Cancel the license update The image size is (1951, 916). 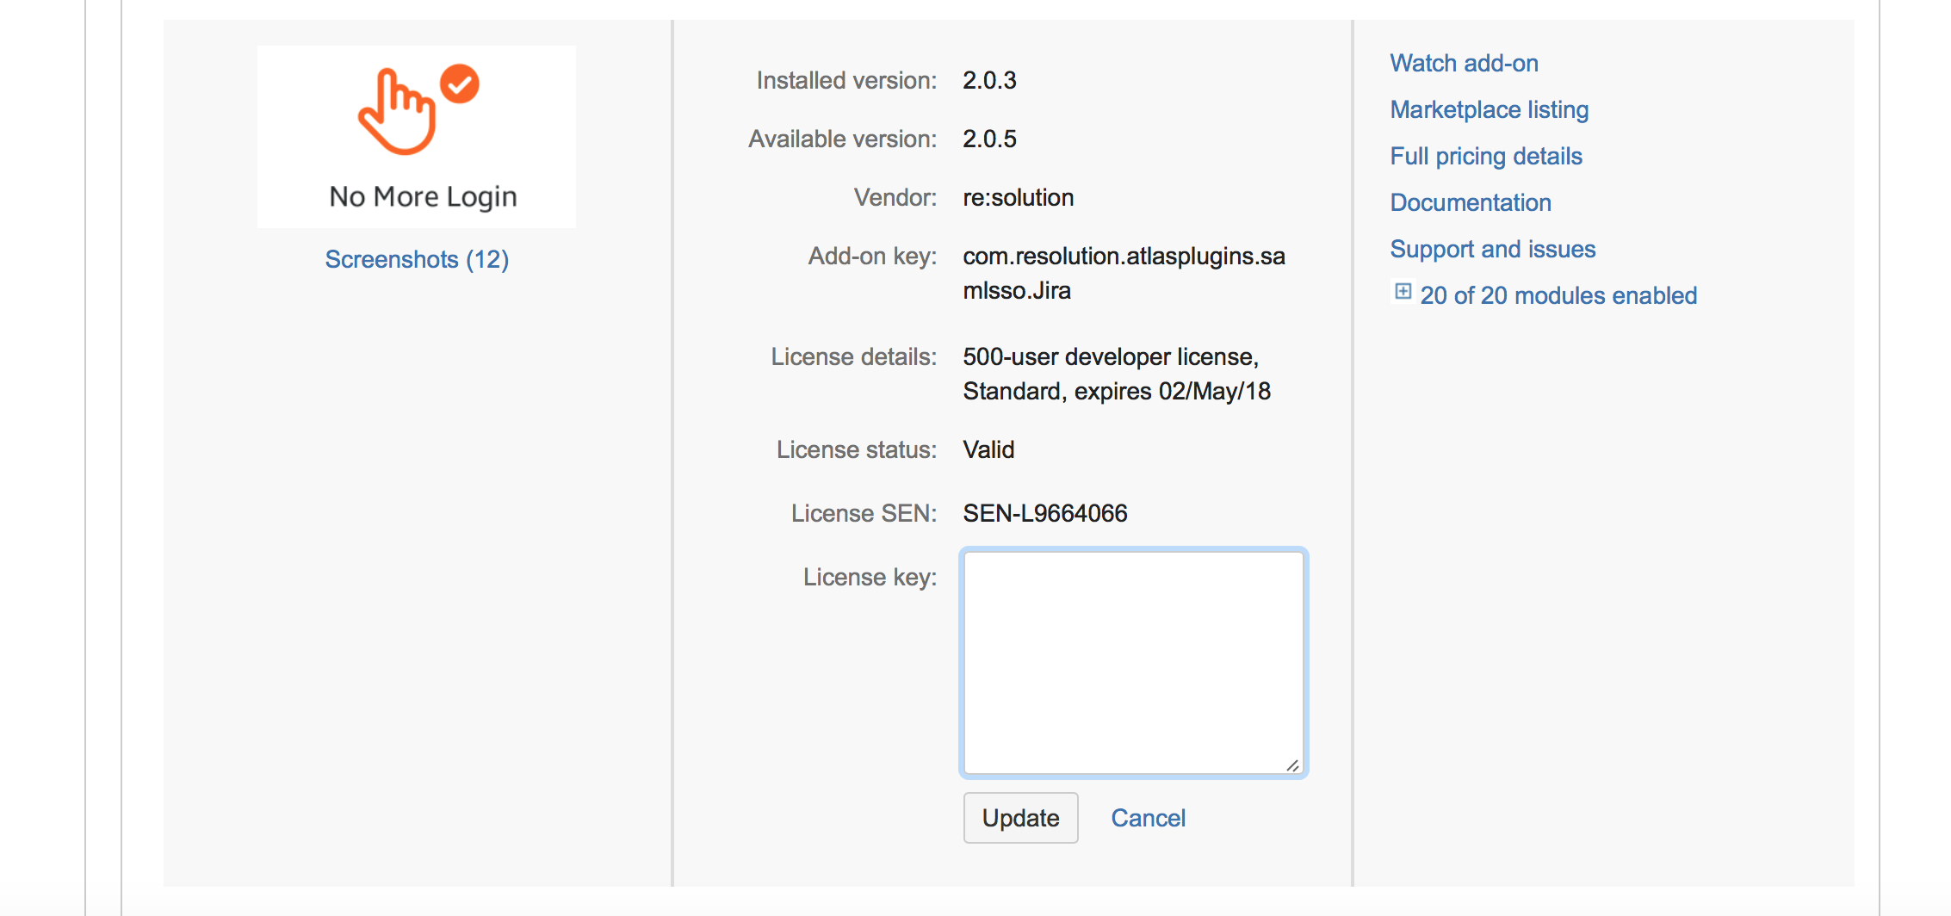[x=1148, y=818]
